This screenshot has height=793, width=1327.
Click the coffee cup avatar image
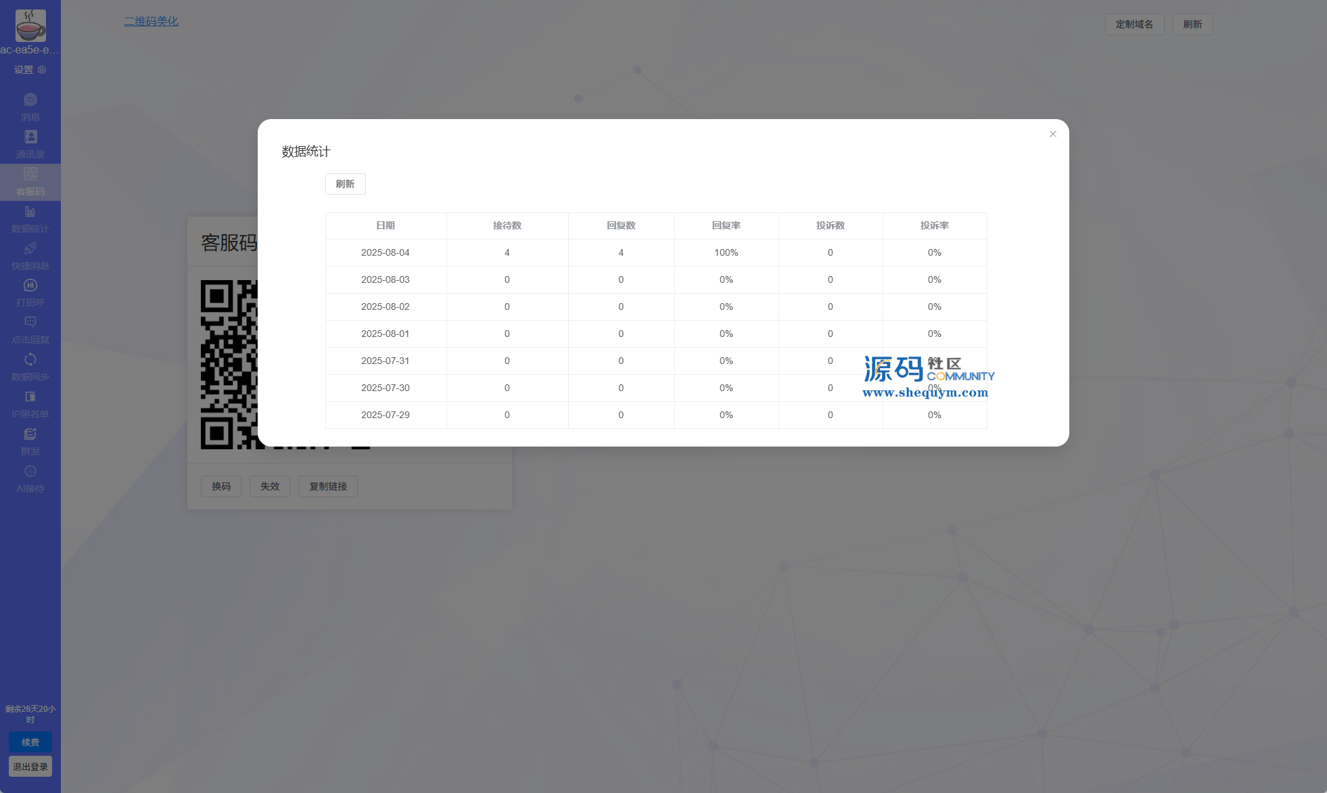click(x=30, y=26)
